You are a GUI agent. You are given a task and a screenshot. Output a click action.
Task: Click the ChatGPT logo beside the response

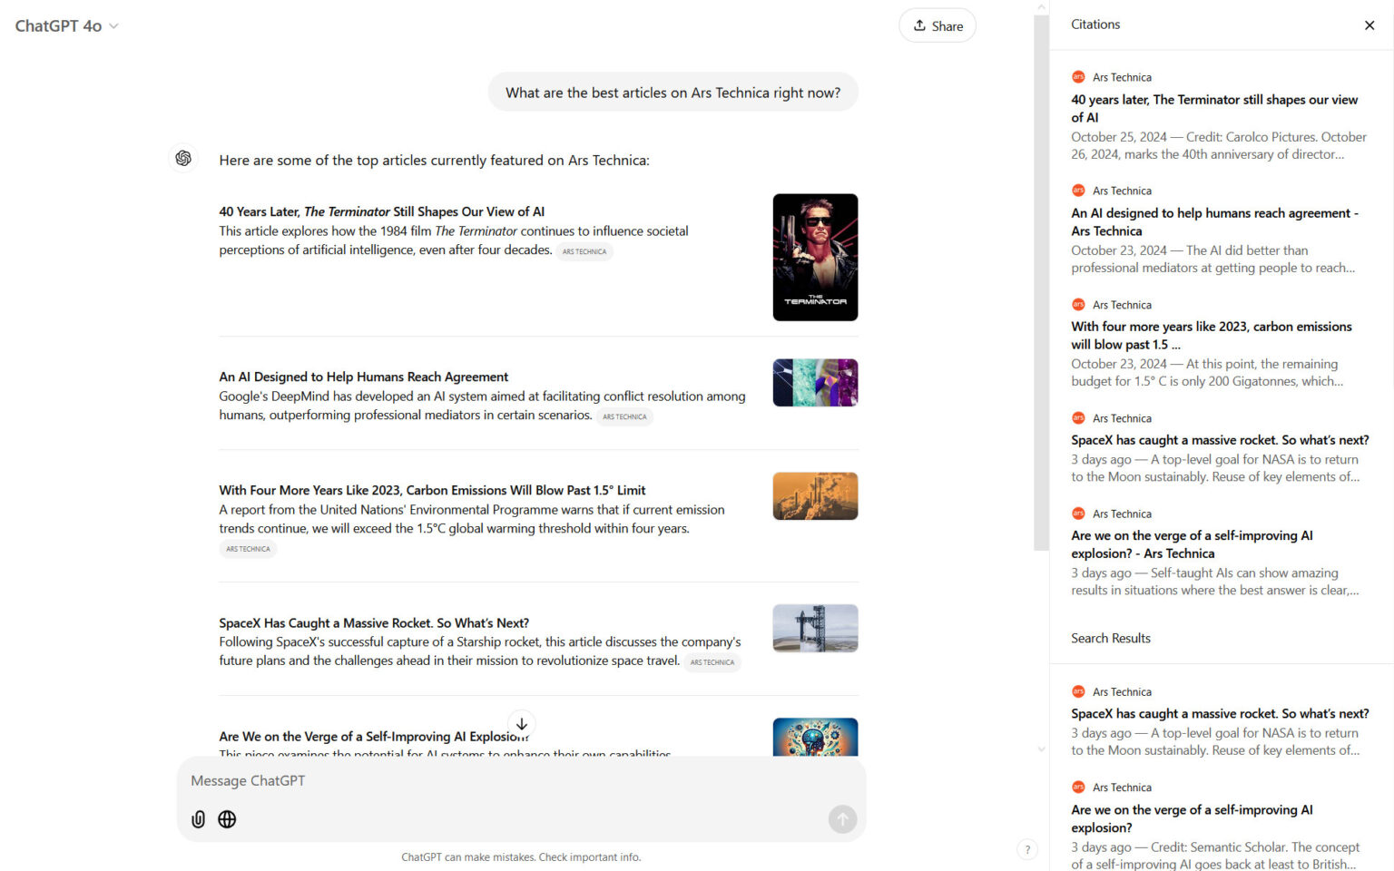(182, 158)
